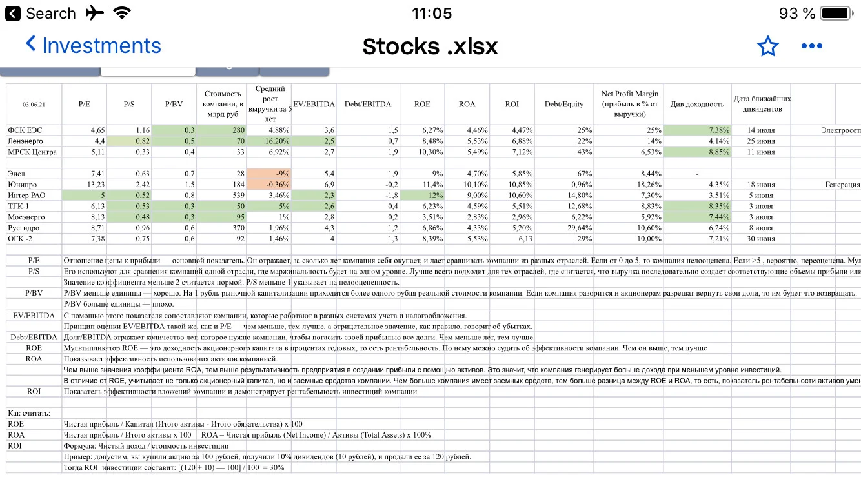861x484 pixels.
Task: Select the Мосэнерго company name cell
Action: pyautogui.click(x=35, y=217)
